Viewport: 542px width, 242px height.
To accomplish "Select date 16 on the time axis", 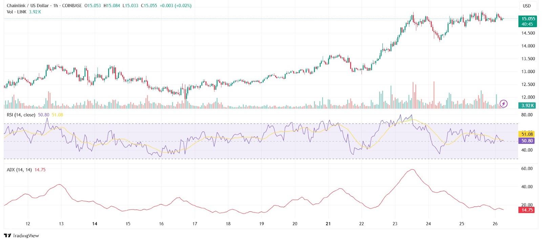I will 161,224.
